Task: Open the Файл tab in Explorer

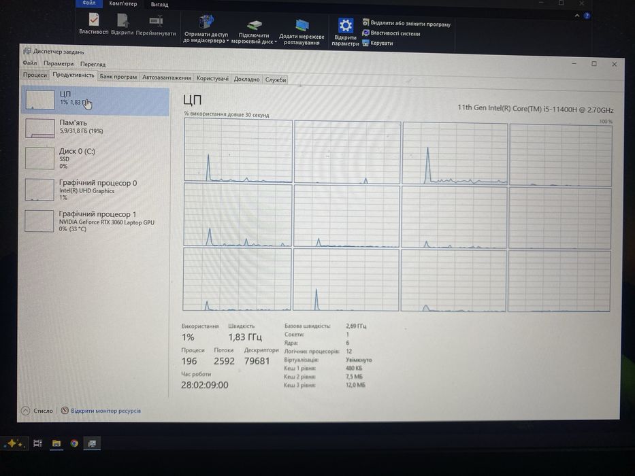Action: click(88, 3)
